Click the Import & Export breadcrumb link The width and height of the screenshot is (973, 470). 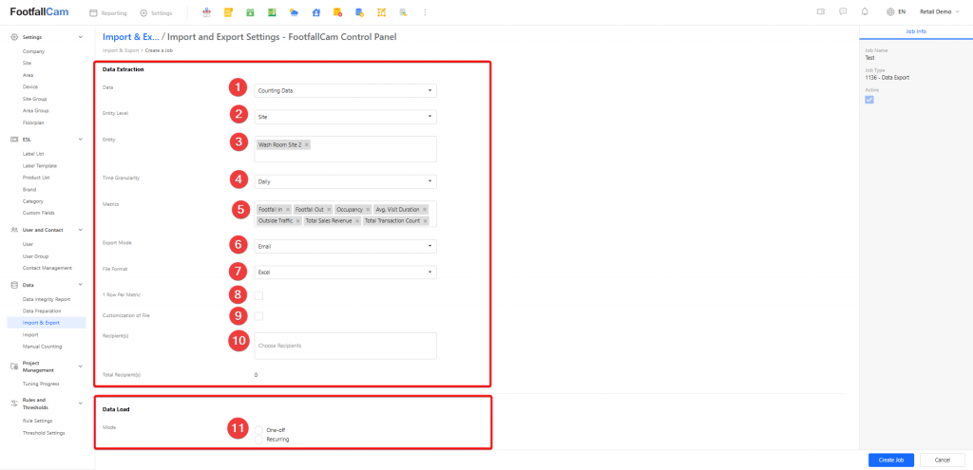pyautogui.click(x=121, y=50)
